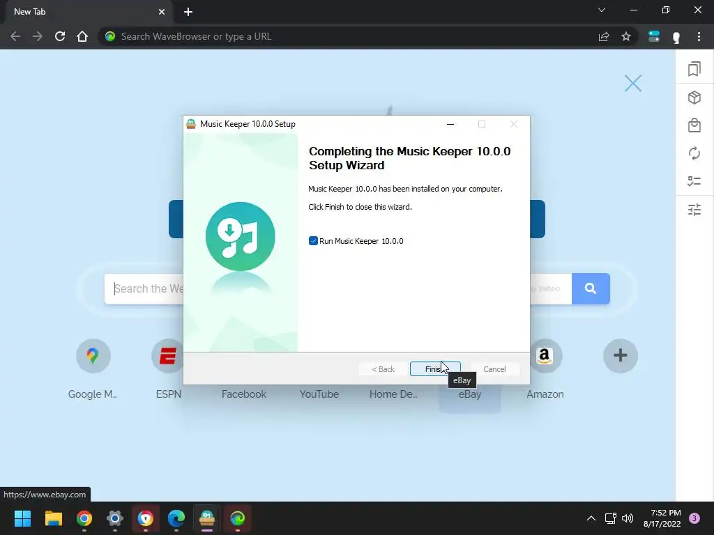Open the notification center badge
This screenshot has width=714, height=535.
694,518
